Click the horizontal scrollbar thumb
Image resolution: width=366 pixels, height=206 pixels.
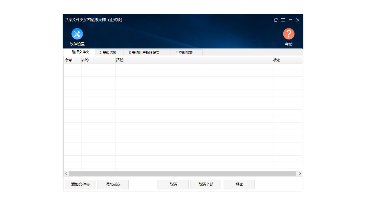182,174
